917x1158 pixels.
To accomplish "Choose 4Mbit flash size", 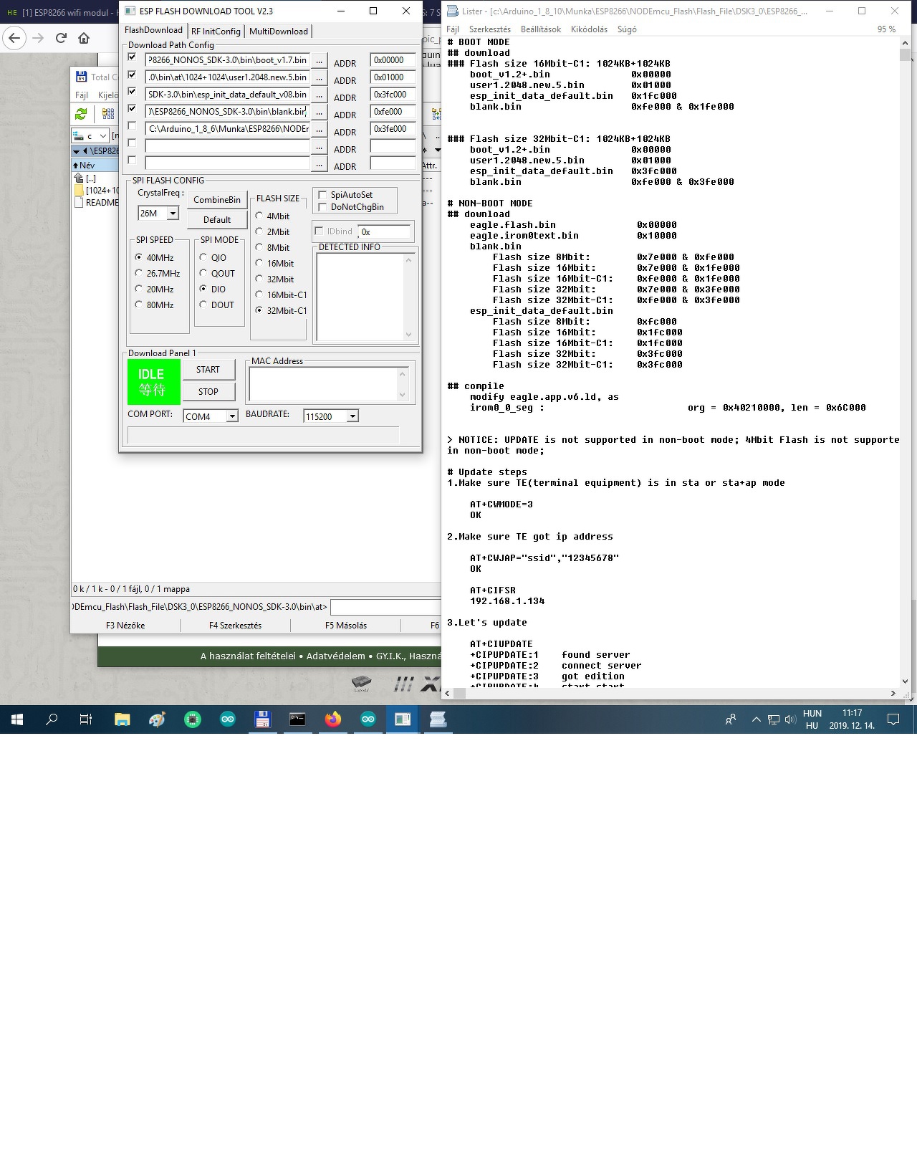I will click(x=259, y=216).
